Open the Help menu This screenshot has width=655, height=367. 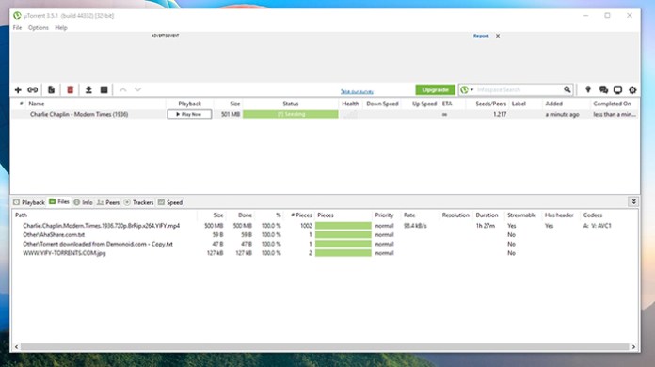tap(61, 28)
